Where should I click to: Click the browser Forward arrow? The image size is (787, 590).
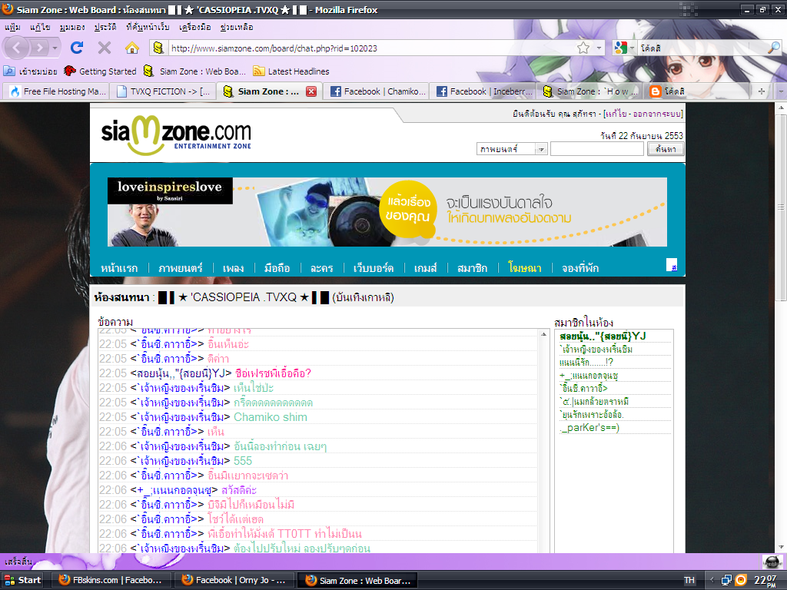38,48
